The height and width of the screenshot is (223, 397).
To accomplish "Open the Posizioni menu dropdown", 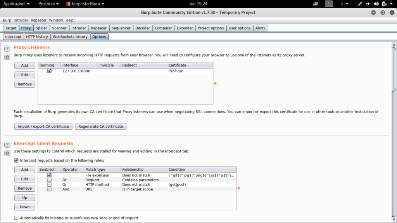I will tap(48, 4).
